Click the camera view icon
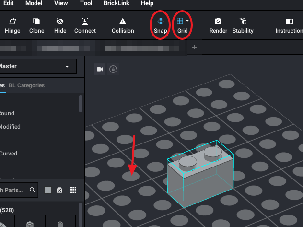Screen dimensions: 303x227 tap(100, 69)
